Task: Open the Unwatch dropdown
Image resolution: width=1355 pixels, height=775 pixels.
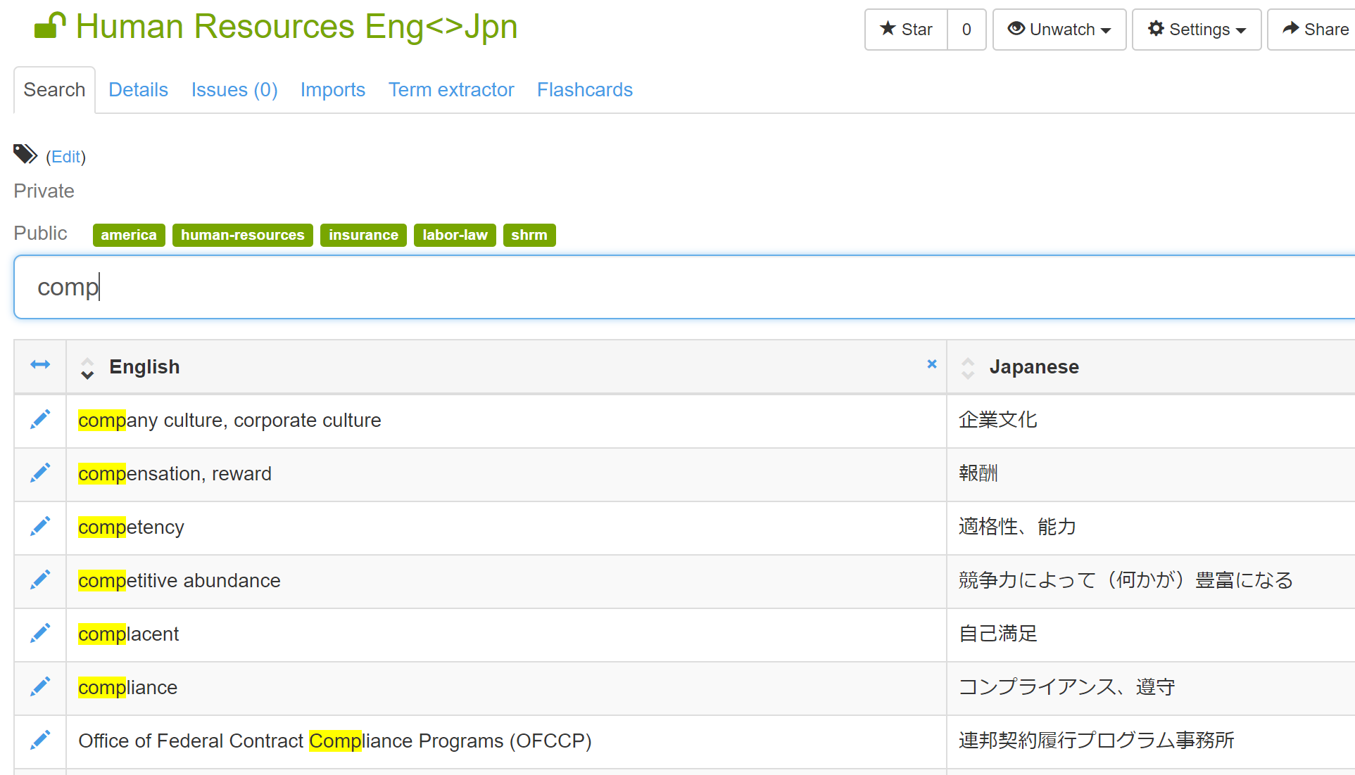Action: (x=1059, y=30)
